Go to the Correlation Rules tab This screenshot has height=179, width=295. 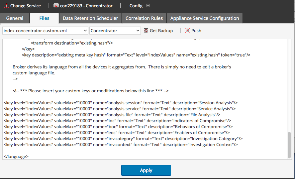[144, 18]
